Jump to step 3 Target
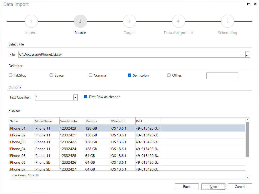The height and width of the screenshot is (194, 259). 129,21
